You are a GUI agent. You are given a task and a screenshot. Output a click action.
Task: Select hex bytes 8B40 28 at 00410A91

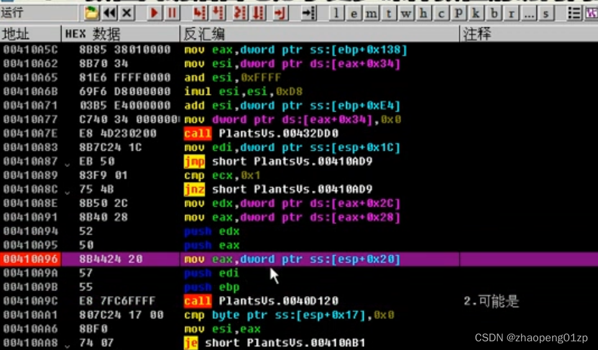pyautogui.click(x=103, y=217)
